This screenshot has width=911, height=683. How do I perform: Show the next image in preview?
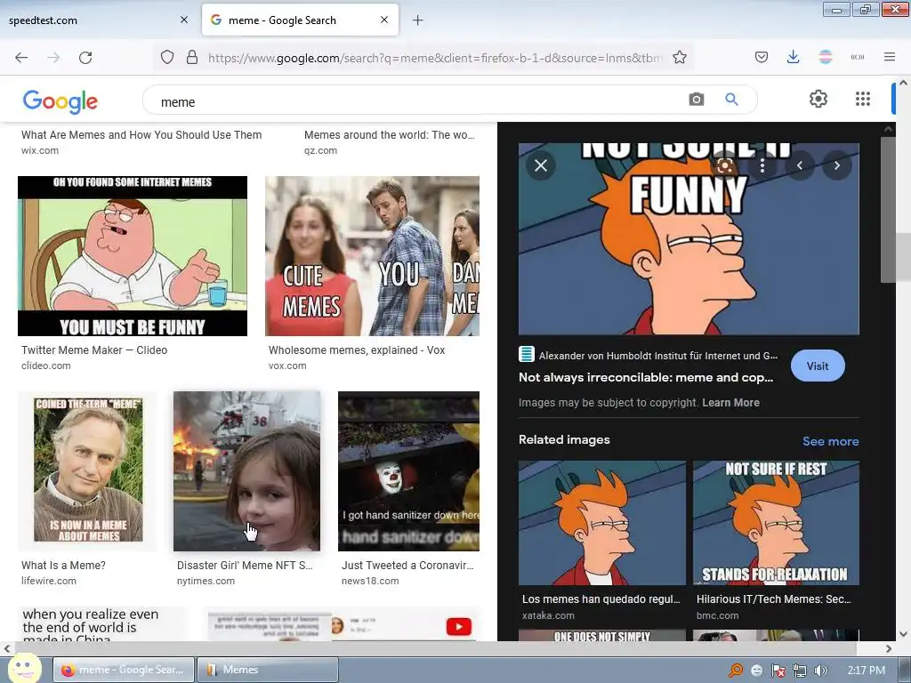click(x=837, y=166)
